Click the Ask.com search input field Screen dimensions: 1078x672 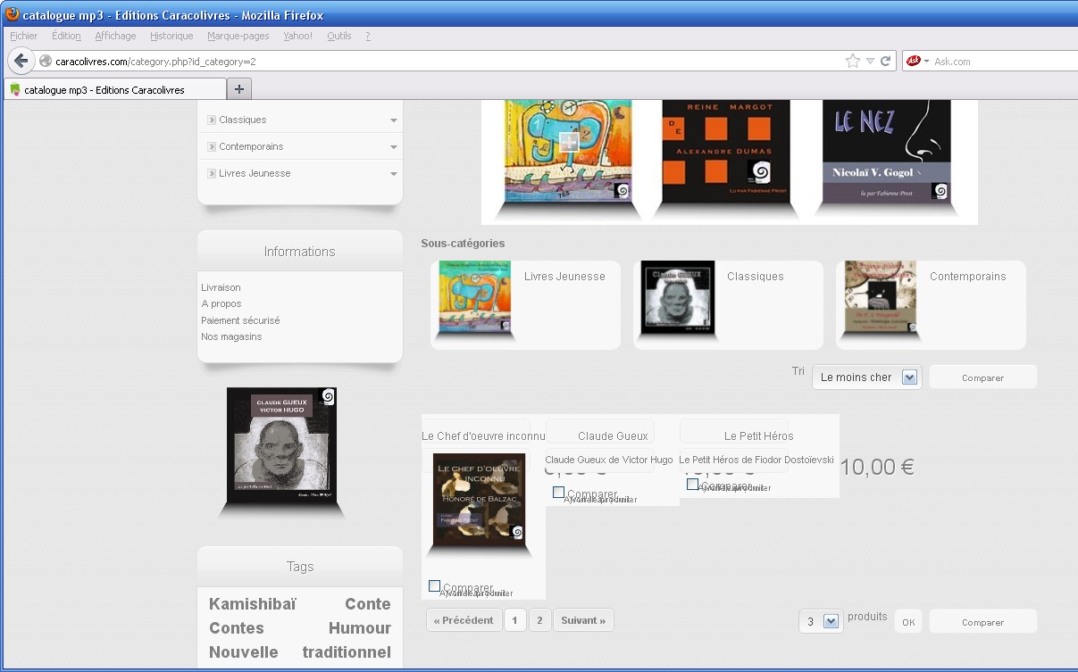[1005, 62]
